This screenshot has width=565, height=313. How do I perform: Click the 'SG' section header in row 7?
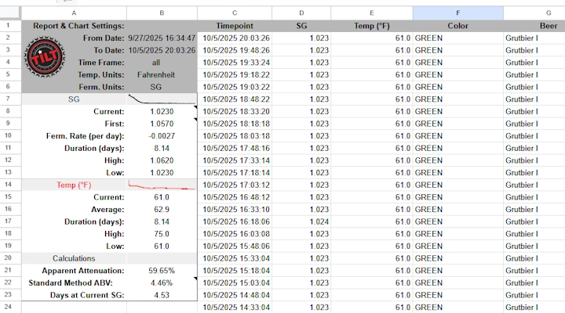(74, 99)
